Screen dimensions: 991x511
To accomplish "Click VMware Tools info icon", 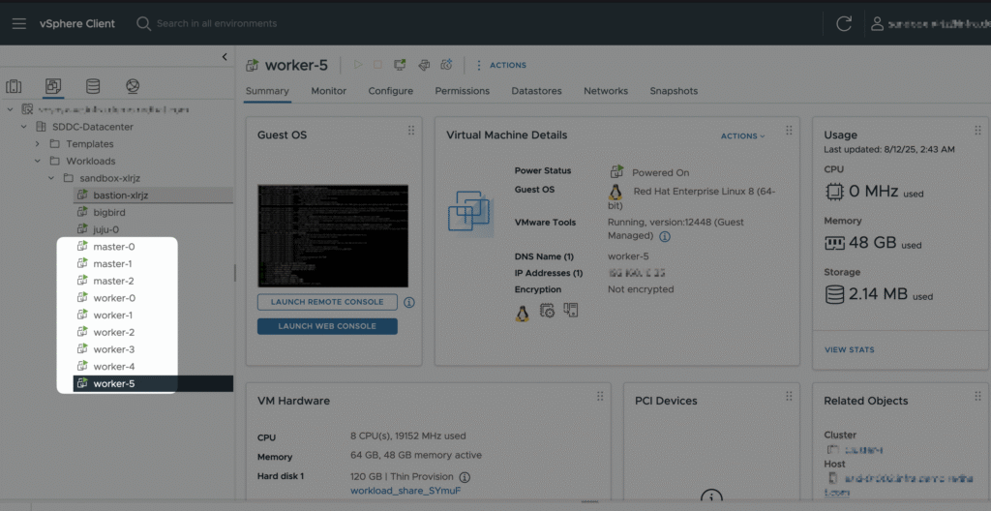I will [x=664, y=236].
